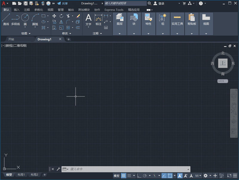Switch to the 开始 file tab
Image resolution: width=239 pixels, height=180 pixels.
point(11,39)
